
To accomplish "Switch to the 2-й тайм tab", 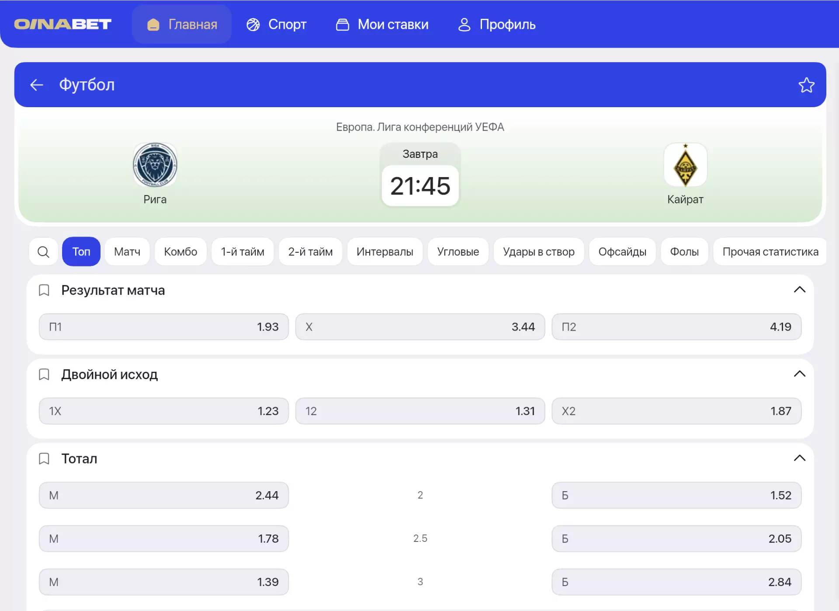I will point(310,251).
